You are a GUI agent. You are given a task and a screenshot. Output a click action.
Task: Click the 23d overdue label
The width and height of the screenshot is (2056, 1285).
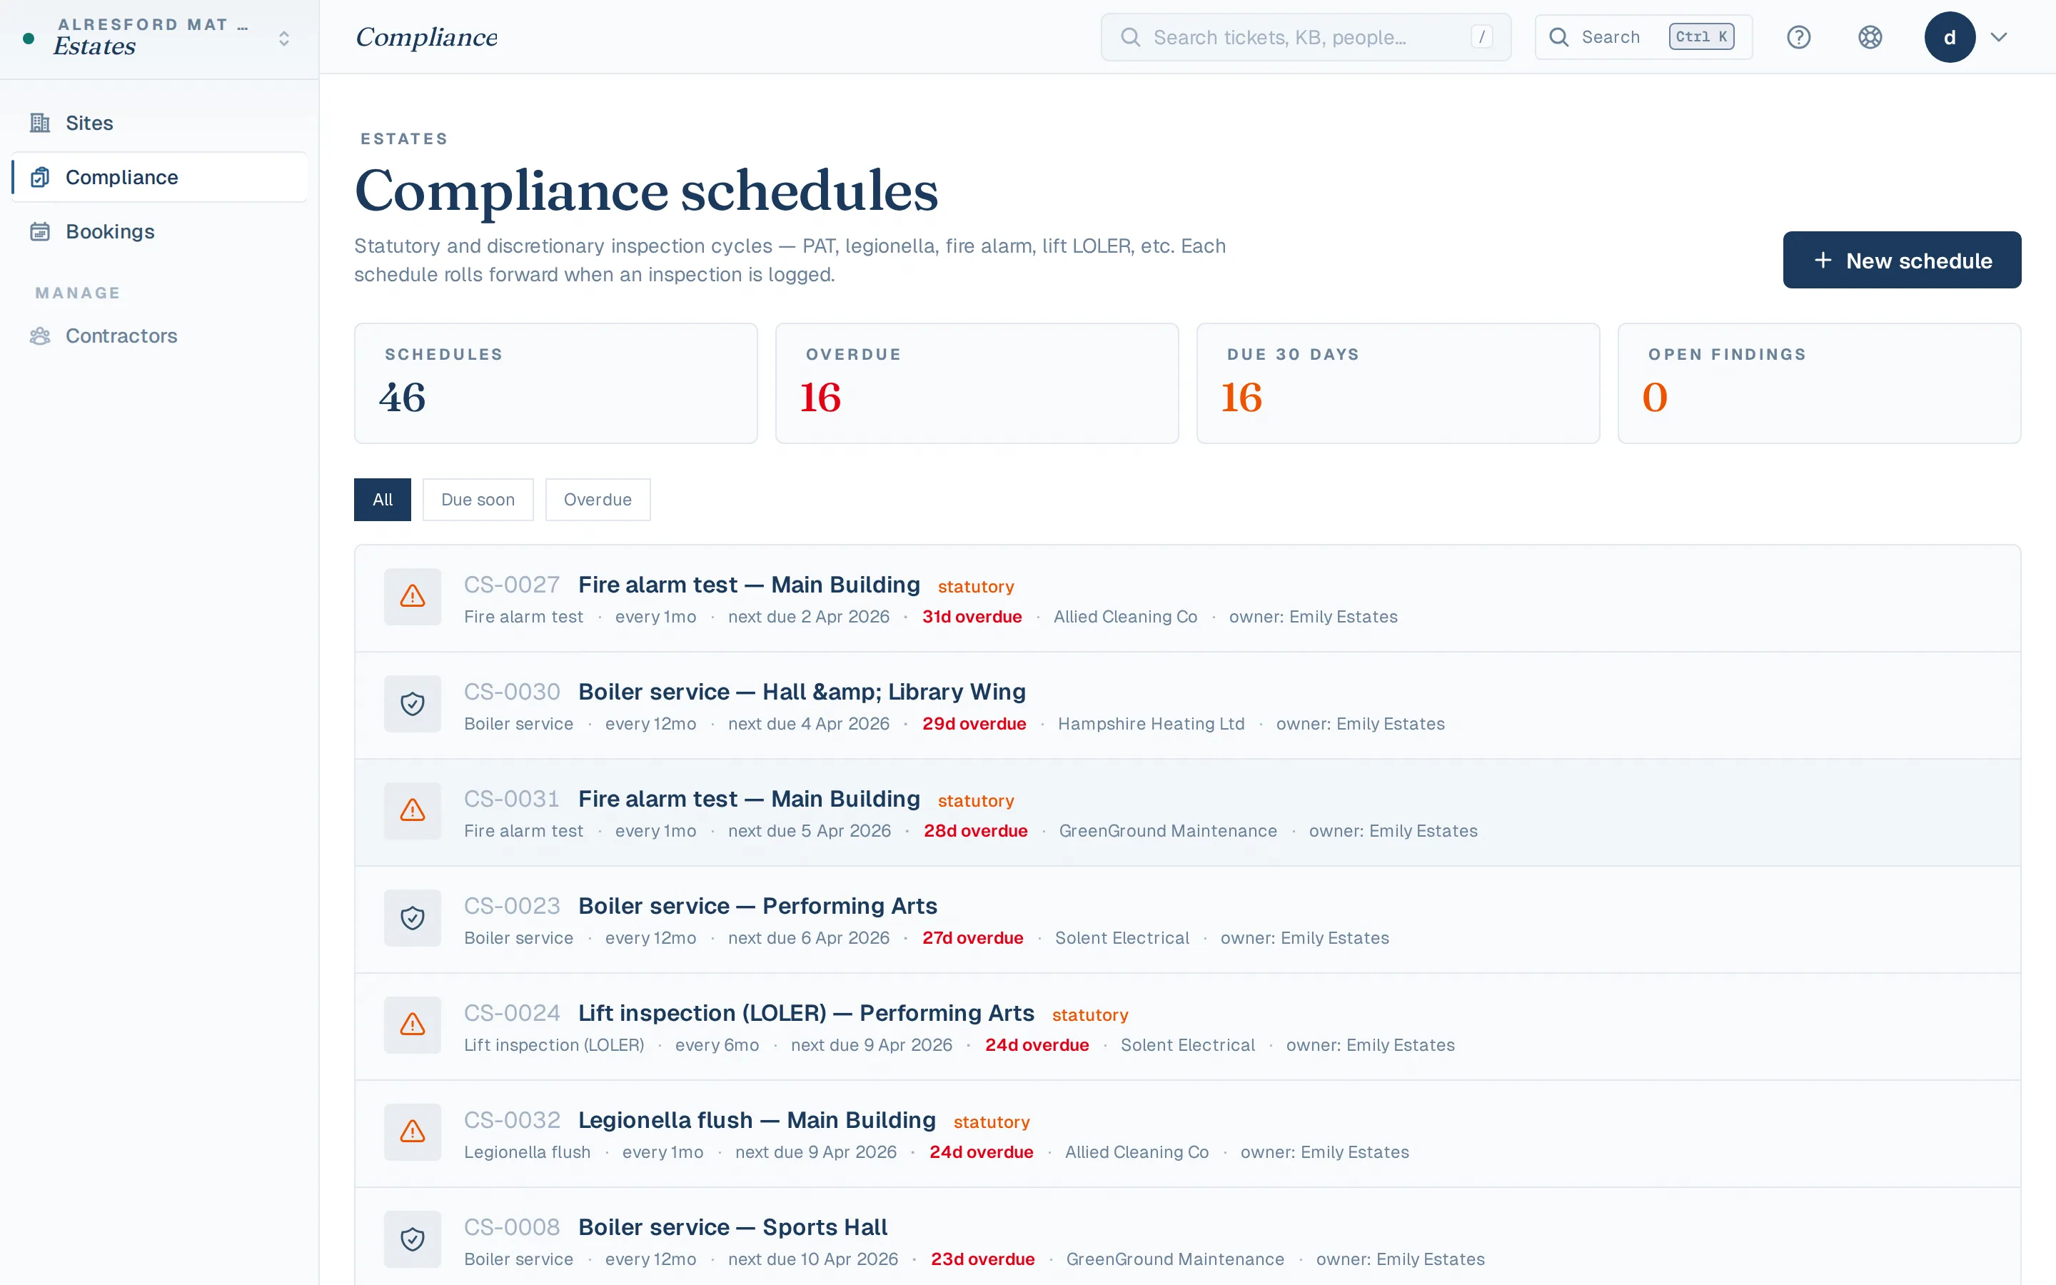pos(983,1259)
